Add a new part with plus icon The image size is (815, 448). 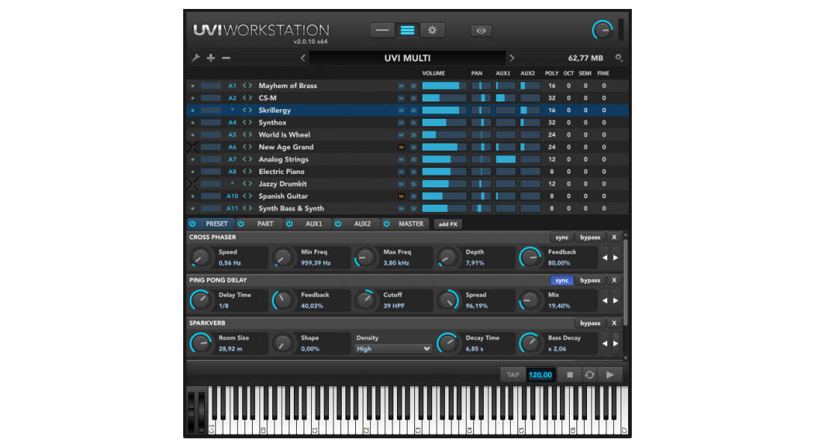(x=211, y=57)
